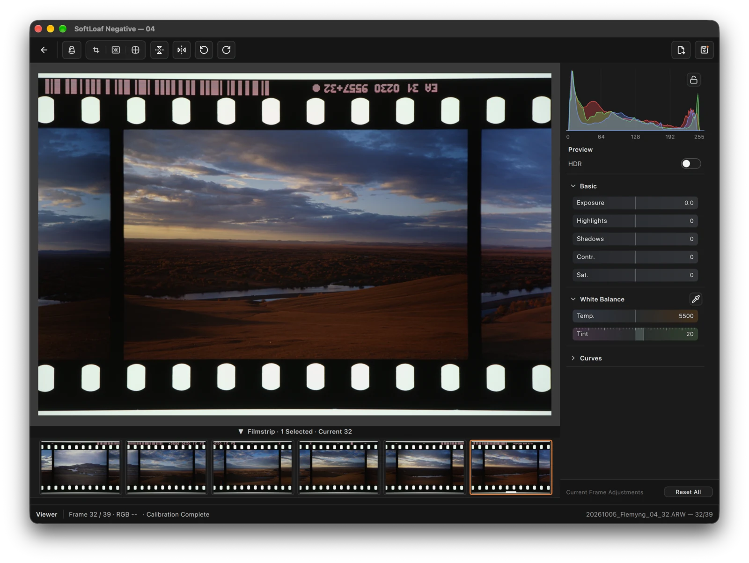Click 'Calibration Complete' status text
The width and height of the screenshot is (749, 563).
(x=178, y=514)
